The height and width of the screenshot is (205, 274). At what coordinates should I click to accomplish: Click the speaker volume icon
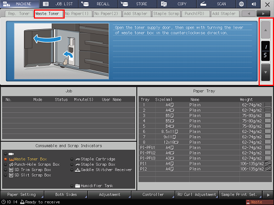pyautogui.click(x=254, y=4)
